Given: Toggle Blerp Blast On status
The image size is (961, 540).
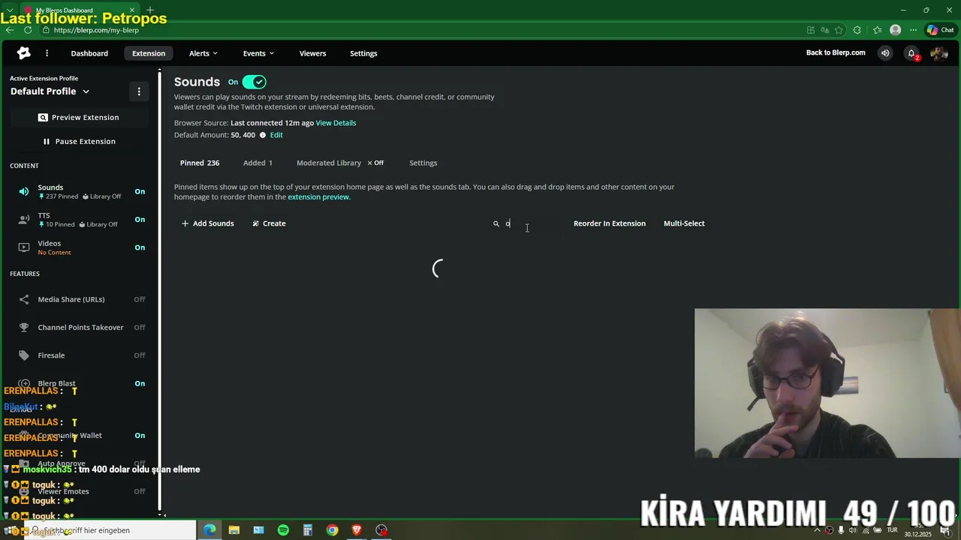Looking at the screenshot, I should 140,383.
